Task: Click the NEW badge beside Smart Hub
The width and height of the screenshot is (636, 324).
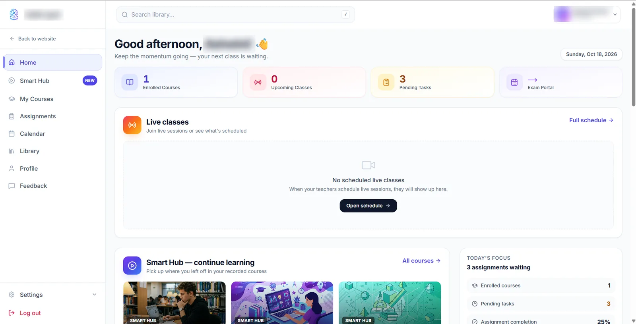Action: (x=90, y=81)
